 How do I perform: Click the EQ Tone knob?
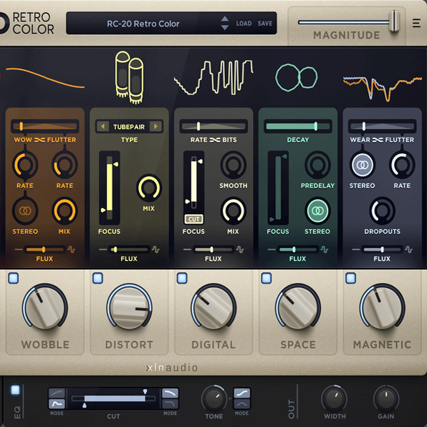[214, 398]
